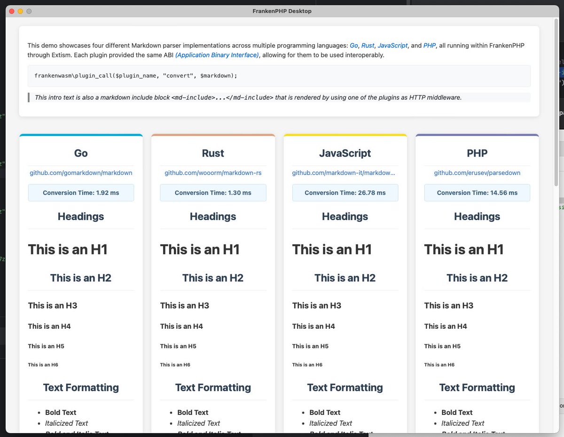
Task: Click Bold Text item in Rust card
Action: point(193,413)
